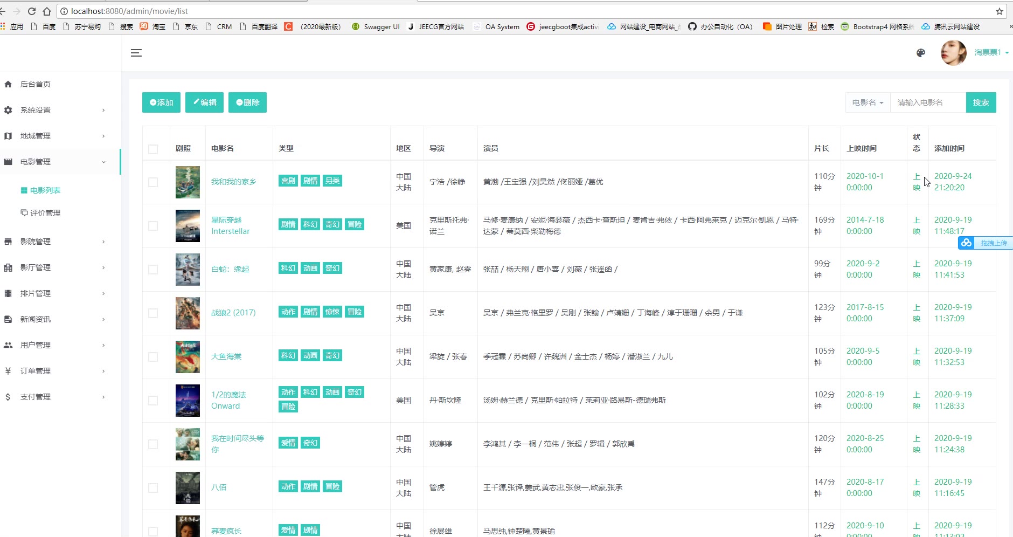Go to browser home page icon
The height and width of the screenshot is (537, 1013).
point(47,11)
